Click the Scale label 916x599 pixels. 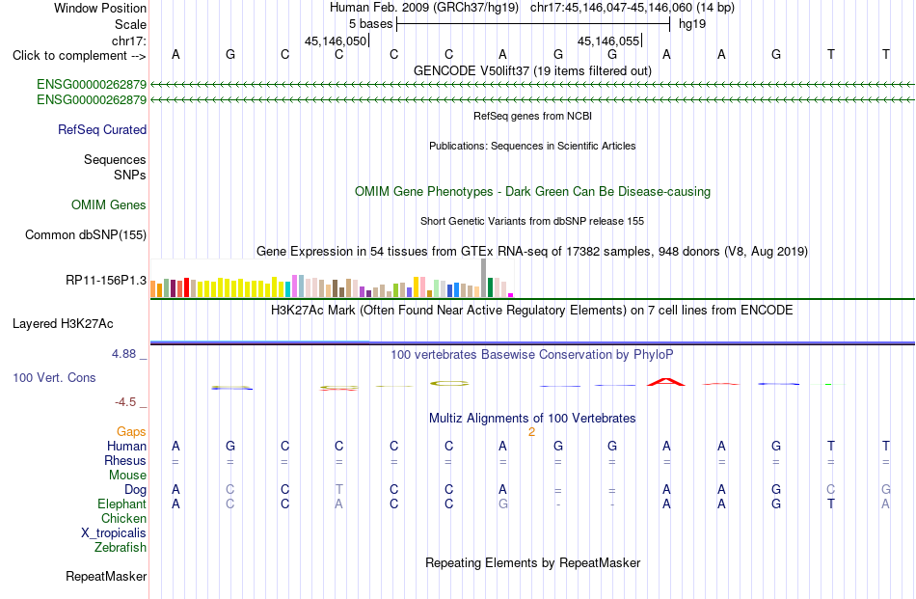tap(131, 24)
